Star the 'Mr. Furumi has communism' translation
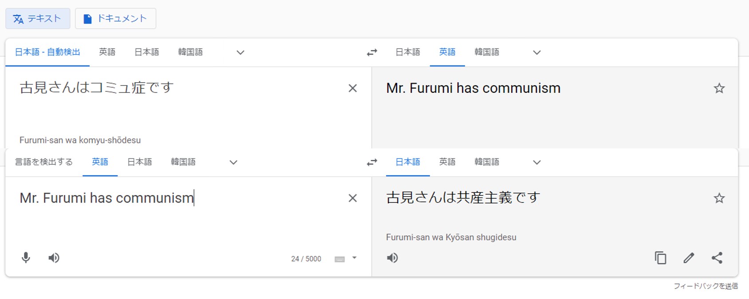The image size is (749, 299). tap(719, 88)
